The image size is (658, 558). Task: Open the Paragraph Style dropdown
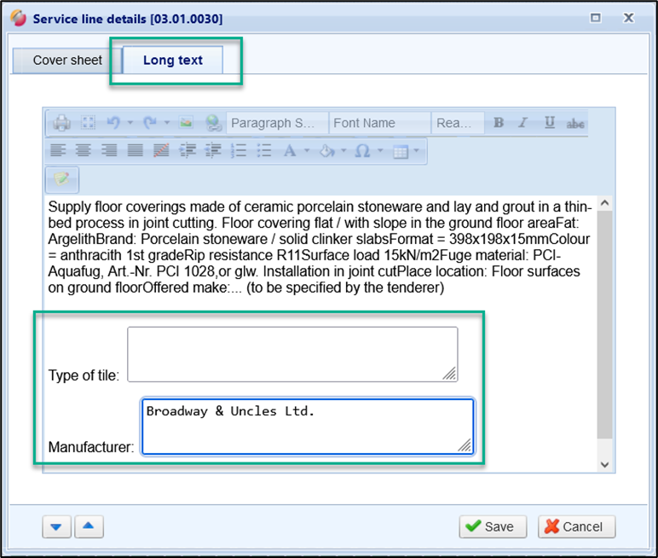(277, 123)
